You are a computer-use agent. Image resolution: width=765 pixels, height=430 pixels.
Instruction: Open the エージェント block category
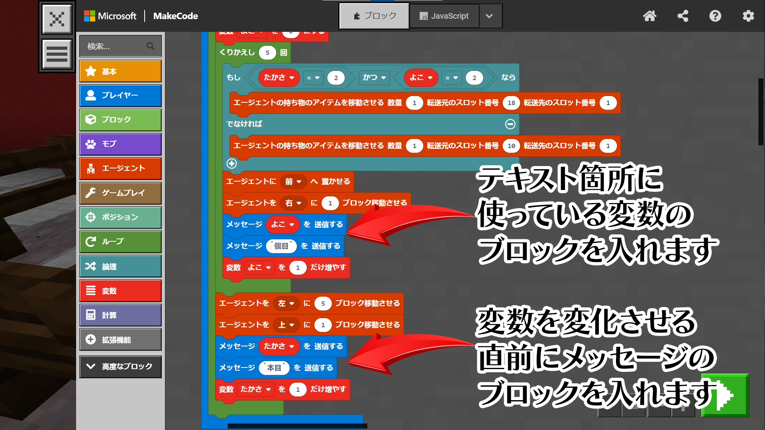(120, 168)
